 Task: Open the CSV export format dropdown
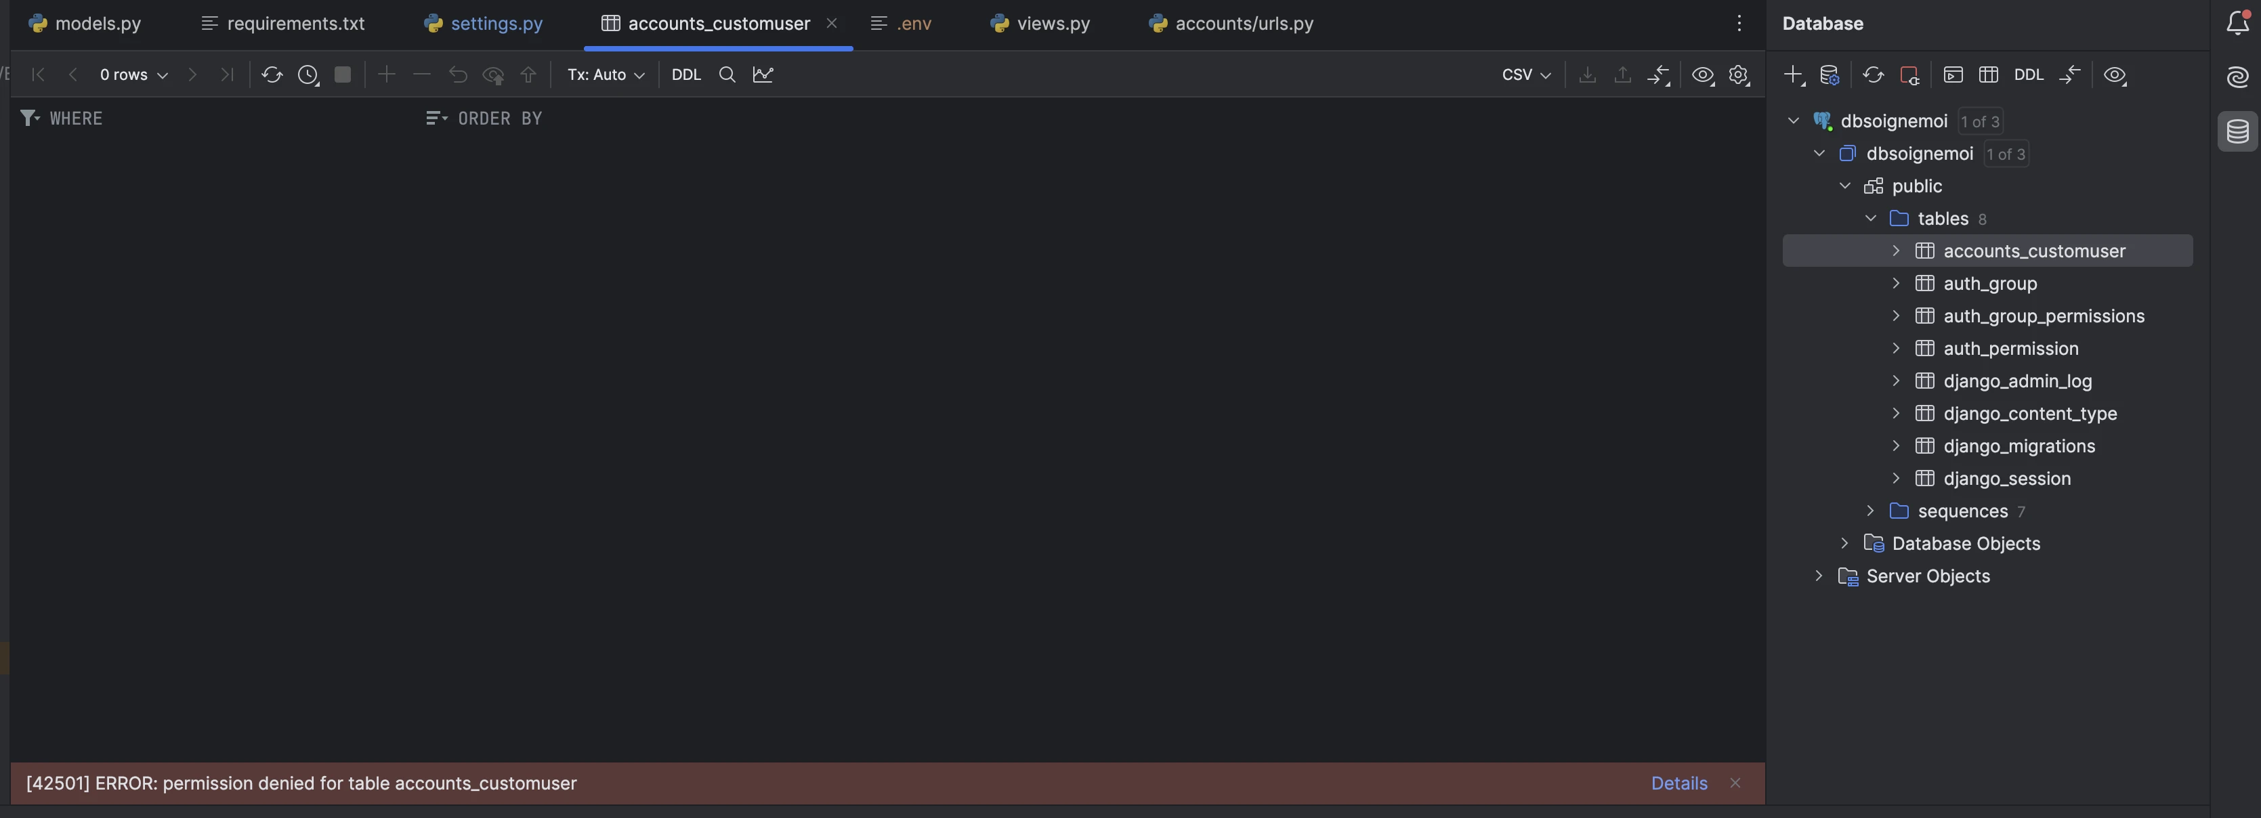(x=1525, y=74)
